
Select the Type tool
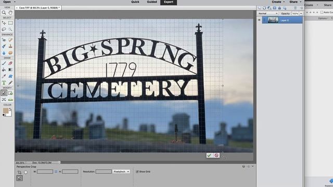(x=4, y=83)
